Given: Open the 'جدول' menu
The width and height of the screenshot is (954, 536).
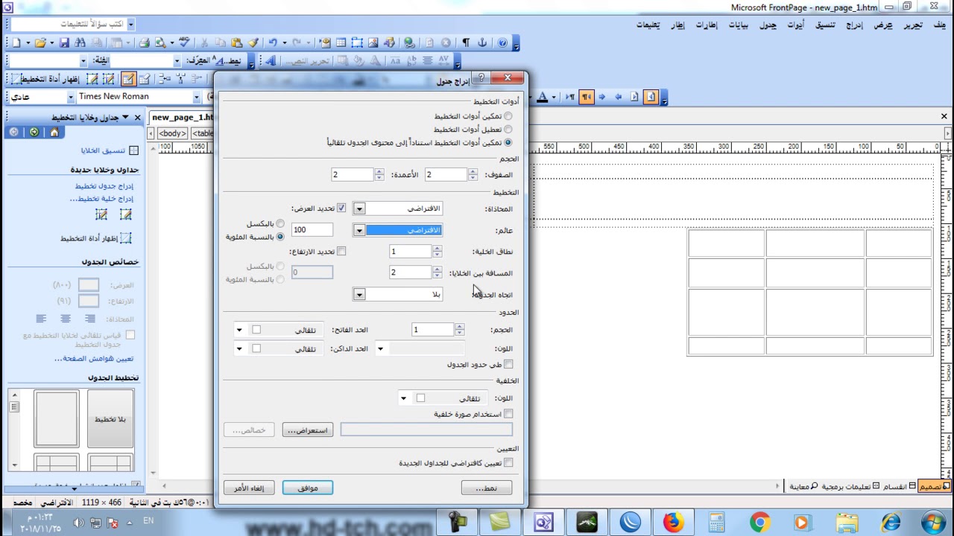Looking at the screenshot, I should click(768, 25).
